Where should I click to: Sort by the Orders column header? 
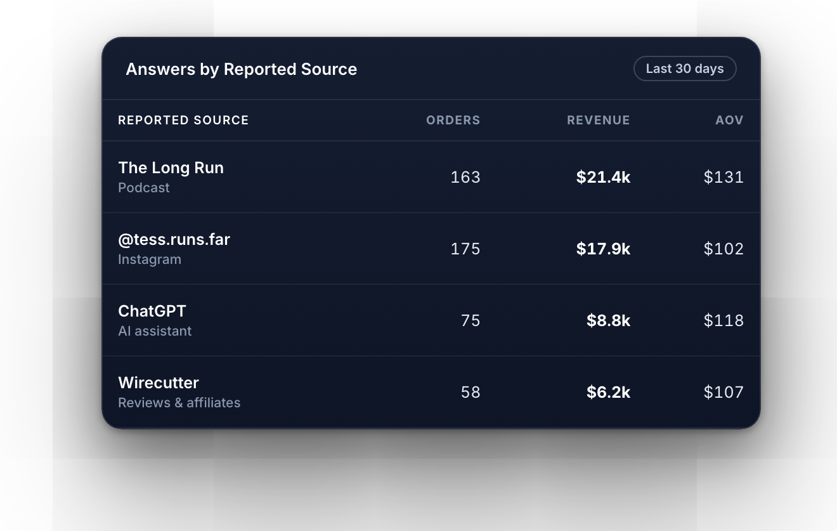(453, 120)
